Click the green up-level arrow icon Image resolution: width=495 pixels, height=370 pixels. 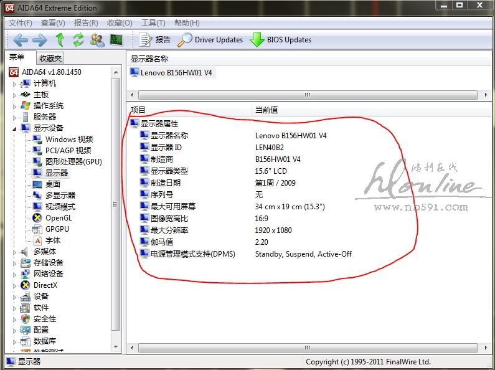60,40
